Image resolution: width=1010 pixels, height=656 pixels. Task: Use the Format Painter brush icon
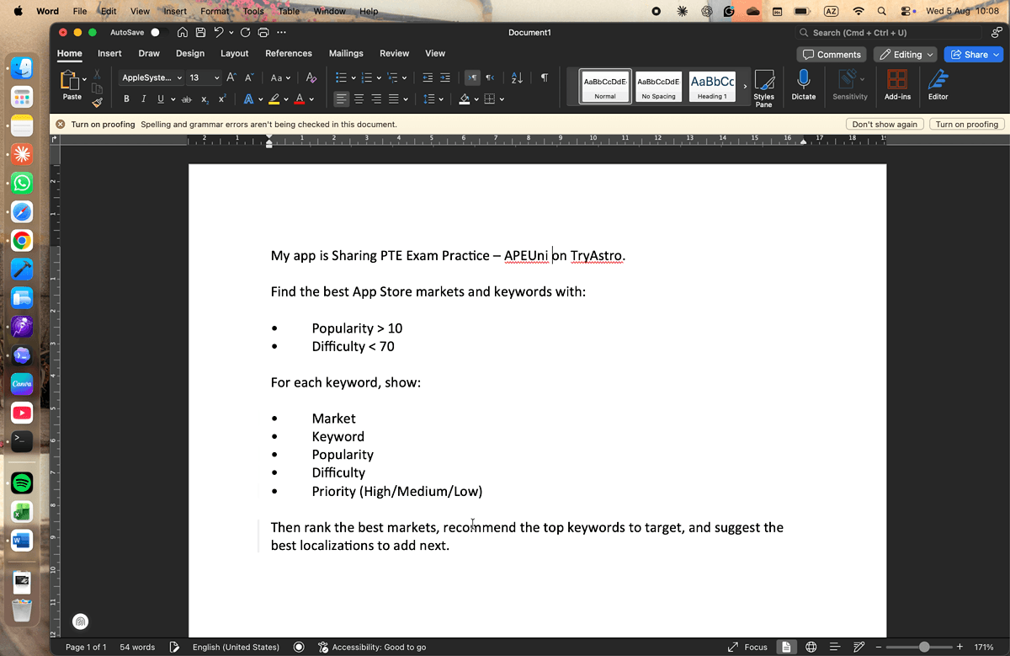[x=97, y=103]
